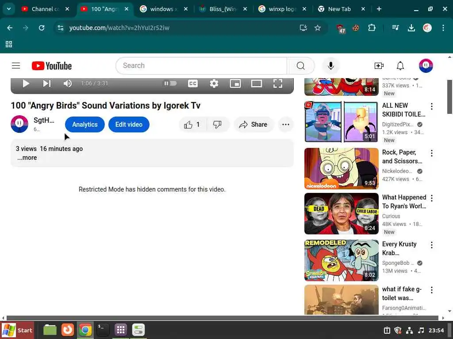Open more actions beside Share

[x=285, y=124]
